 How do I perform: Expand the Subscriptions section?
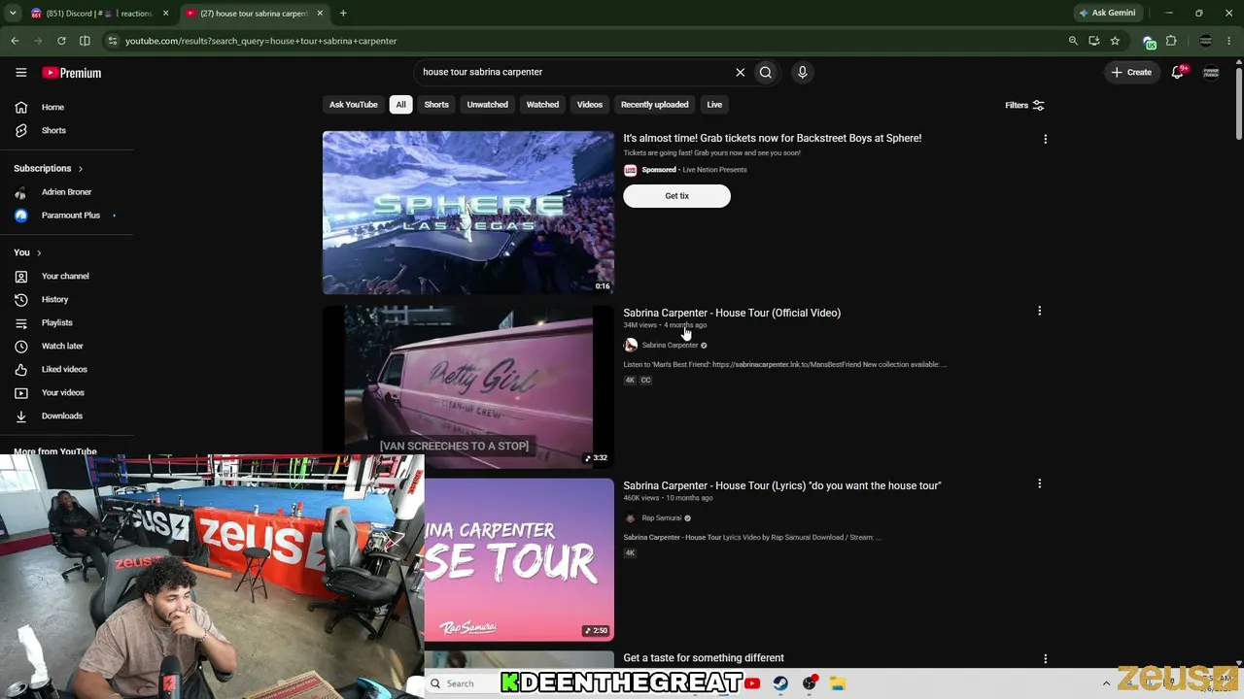point(49,168)
